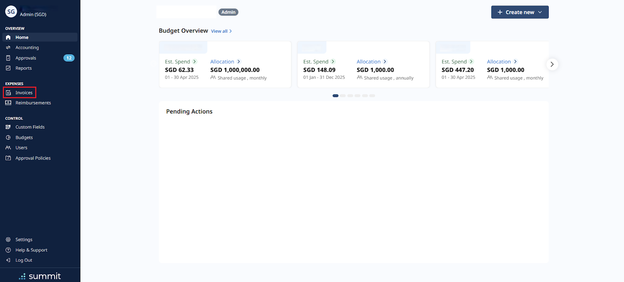Click the Settings gear icon
This screenshot has width=624, height=282.
(x=8, y=240)
